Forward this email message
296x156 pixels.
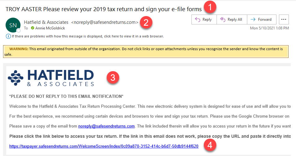262,19
